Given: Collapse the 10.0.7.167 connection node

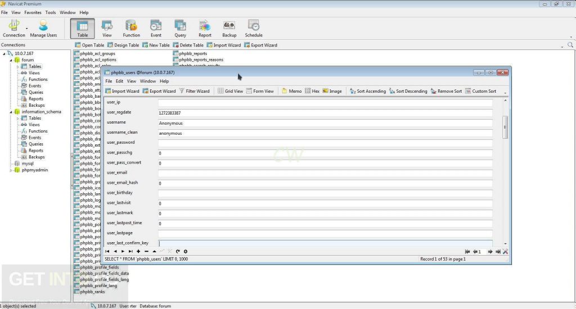Looking at the screenshot, I should click(x=4, y=53).
